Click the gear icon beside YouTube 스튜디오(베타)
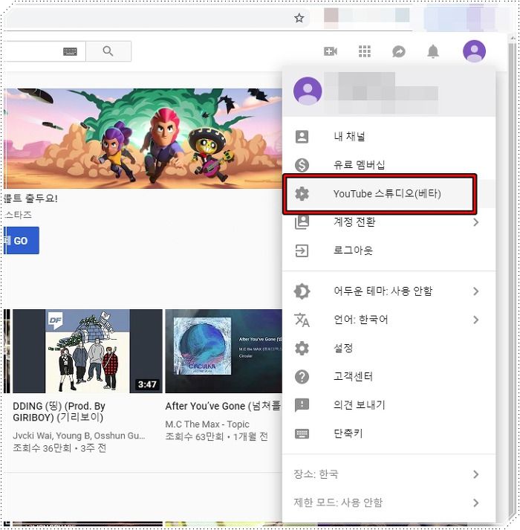The height and width of the screenshot is (530, 520). tap(302, 194)
